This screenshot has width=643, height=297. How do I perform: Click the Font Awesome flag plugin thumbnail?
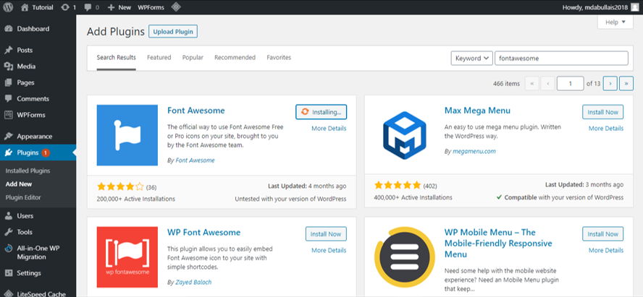click(127, 135)
